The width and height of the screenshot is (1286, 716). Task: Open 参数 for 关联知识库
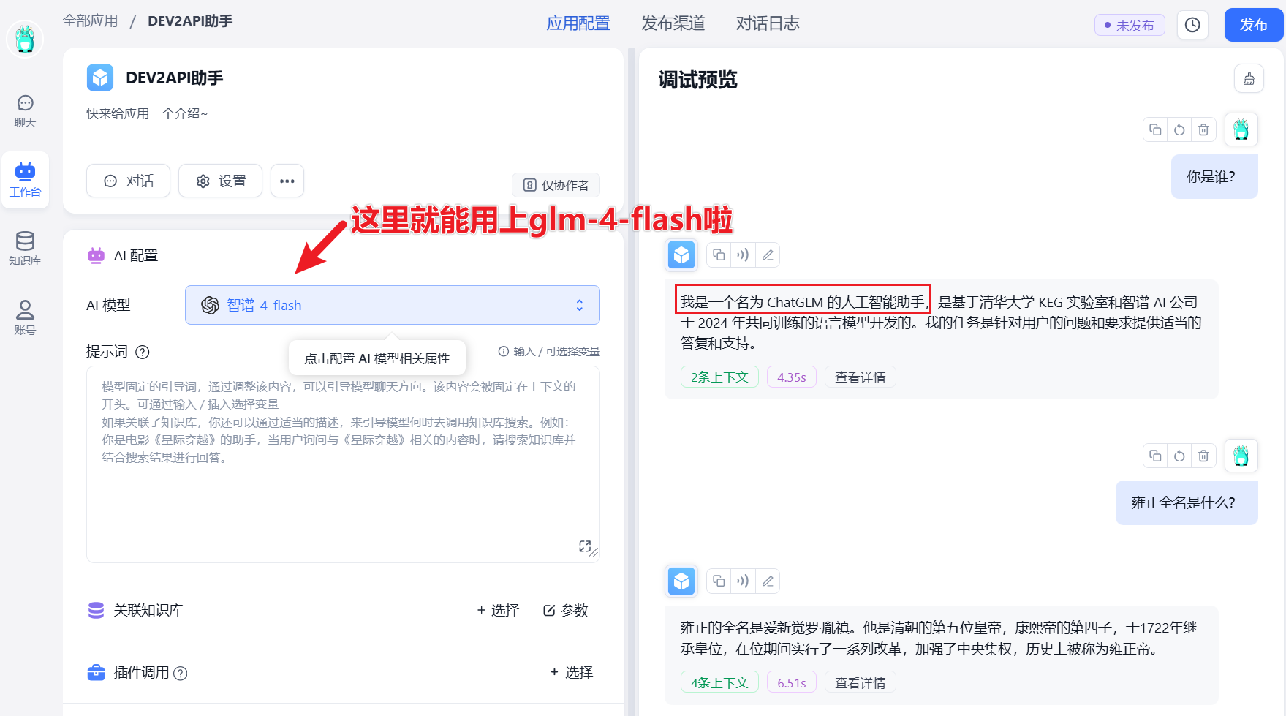pos(566,610)
